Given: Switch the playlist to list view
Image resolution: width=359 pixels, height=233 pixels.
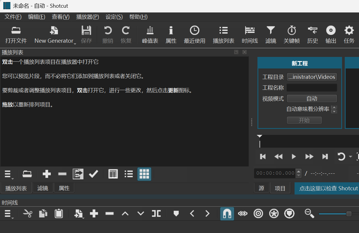Looking at the screenshot, I should click(129, 174).
